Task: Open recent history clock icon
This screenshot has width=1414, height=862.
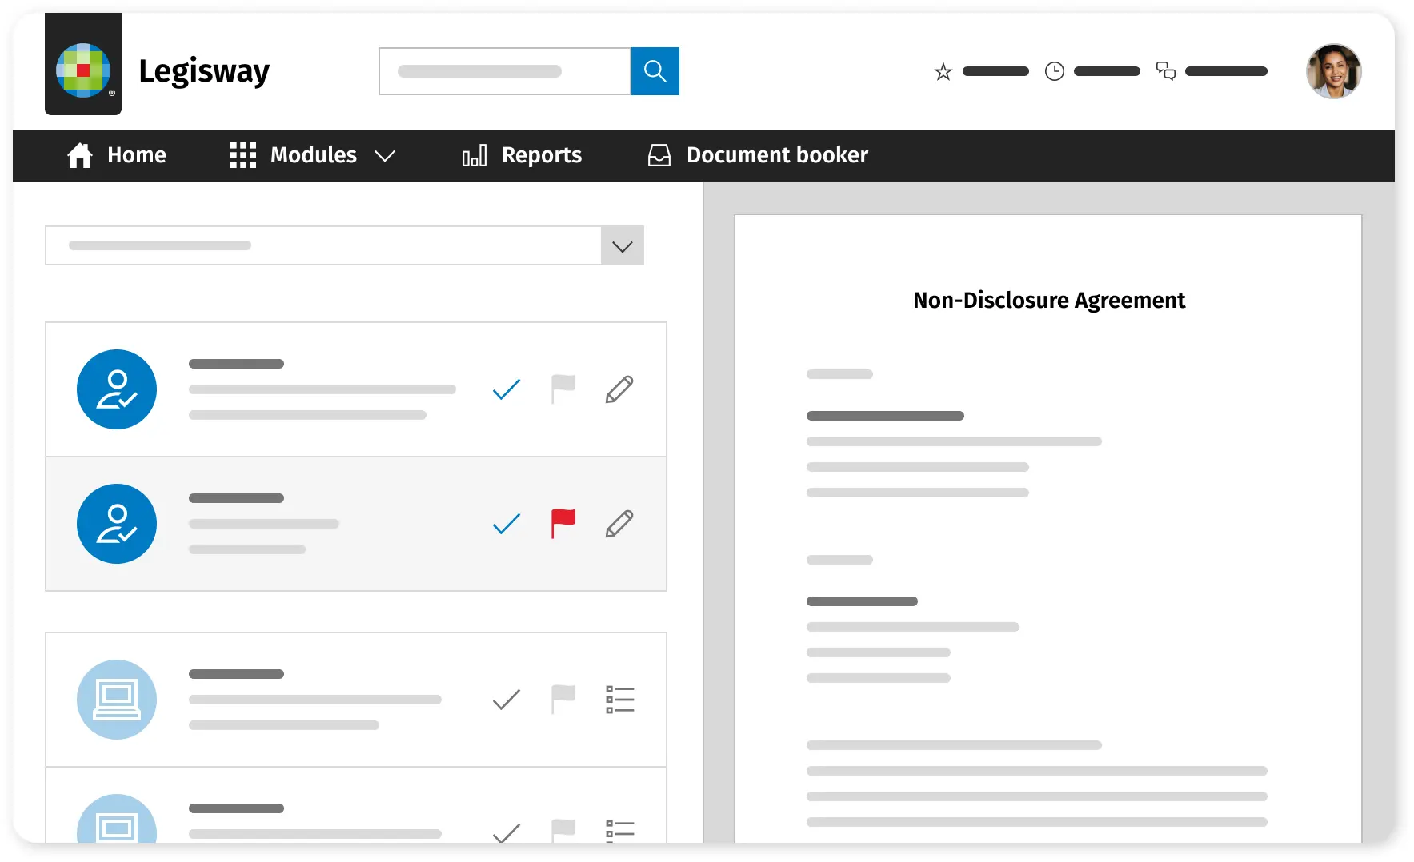Action: (x=1055, y=71)
